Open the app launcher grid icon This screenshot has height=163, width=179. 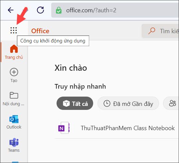click(14, 31)
